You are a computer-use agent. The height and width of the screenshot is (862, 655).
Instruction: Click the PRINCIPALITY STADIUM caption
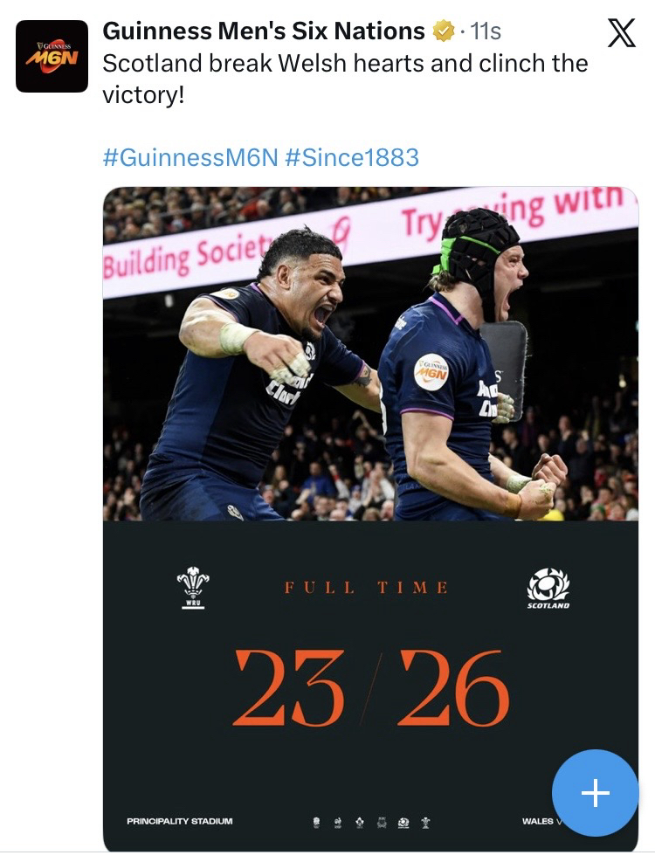[179, 822]
